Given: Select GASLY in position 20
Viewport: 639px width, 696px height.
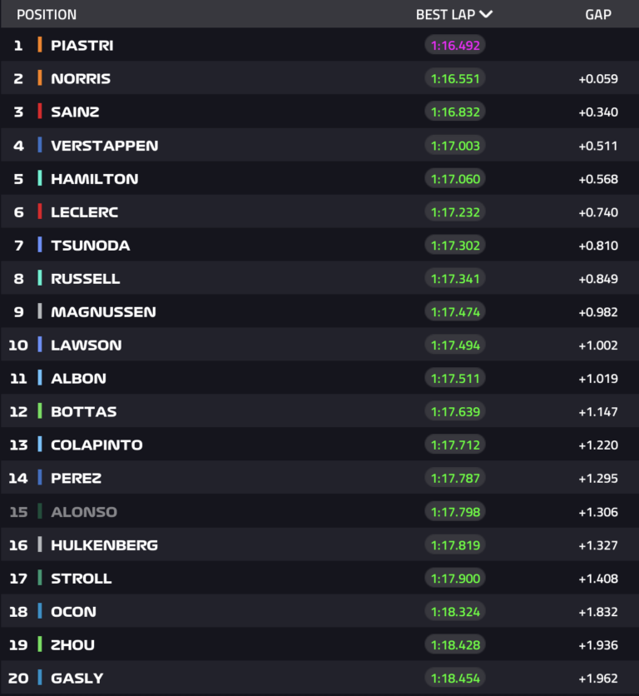Looking at the screenshot, I should (77, 678).
